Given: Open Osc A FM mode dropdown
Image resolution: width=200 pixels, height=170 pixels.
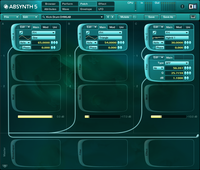Looking at the screenshot, I should tap(44, 33).
